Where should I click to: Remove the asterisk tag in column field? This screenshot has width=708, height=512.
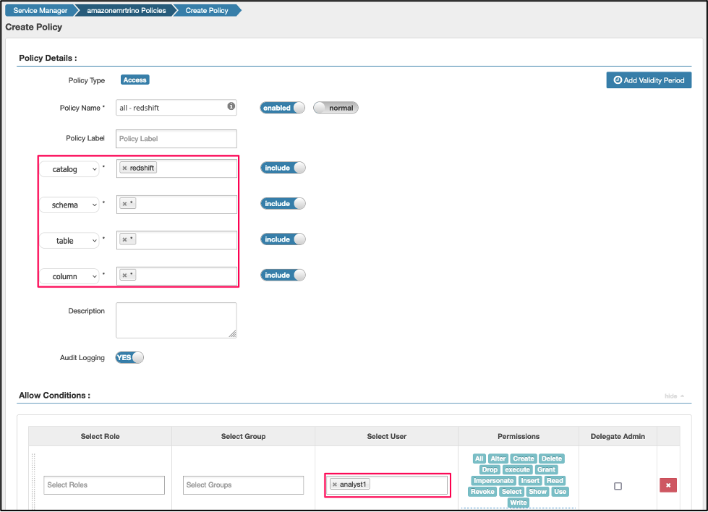point(124,275)
